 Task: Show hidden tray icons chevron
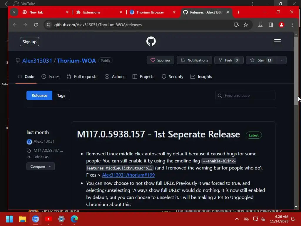point(237,219)
